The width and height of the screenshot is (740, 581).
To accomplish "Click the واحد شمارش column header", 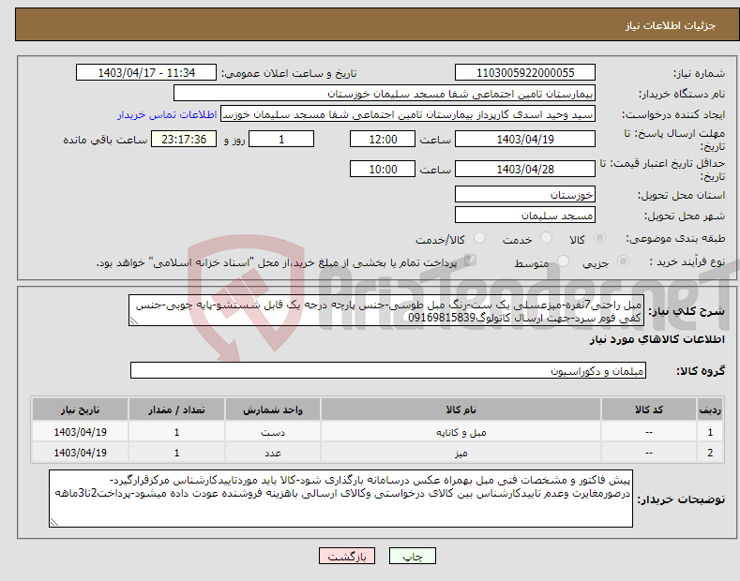I will pyautogui.click(x=273, y=410).
